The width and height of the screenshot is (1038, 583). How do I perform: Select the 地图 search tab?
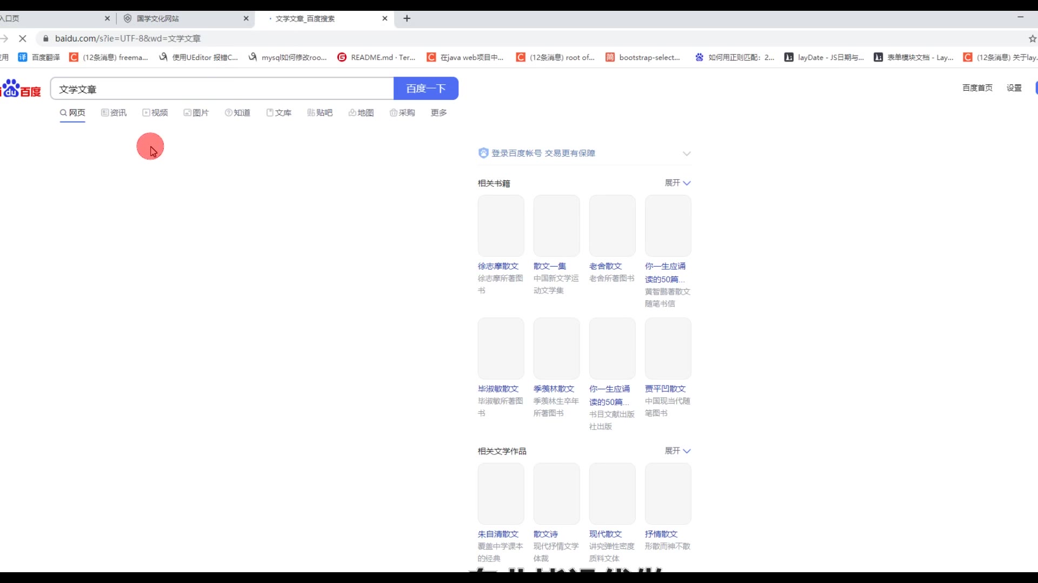tap(361, 113)
